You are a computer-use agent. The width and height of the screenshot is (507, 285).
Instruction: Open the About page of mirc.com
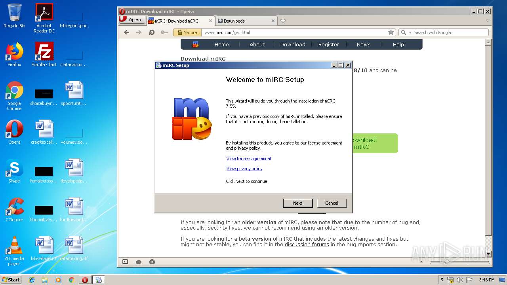(257, 44)
